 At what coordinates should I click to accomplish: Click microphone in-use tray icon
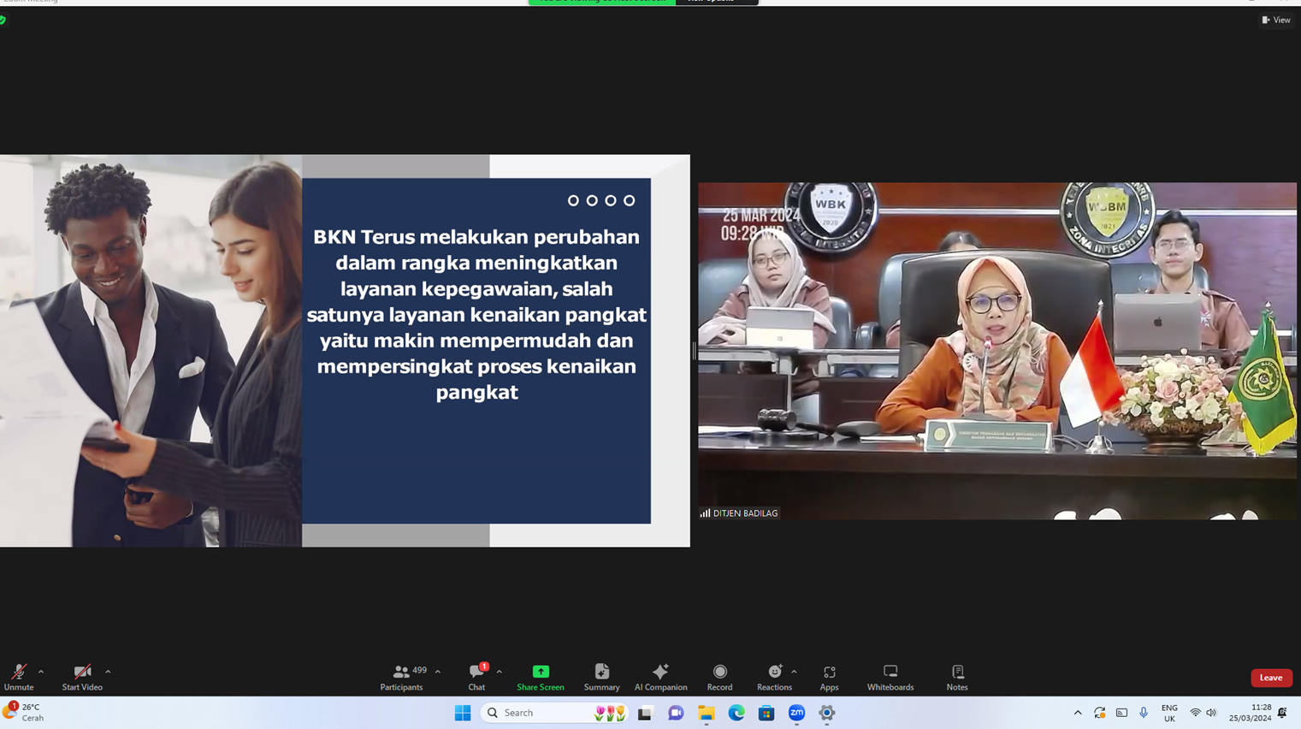pos(1144,713)
